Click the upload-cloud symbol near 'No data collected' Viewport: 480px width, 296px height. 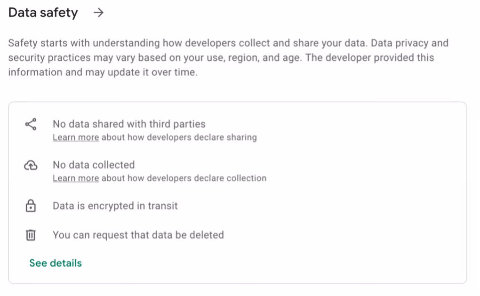point(30,165)
